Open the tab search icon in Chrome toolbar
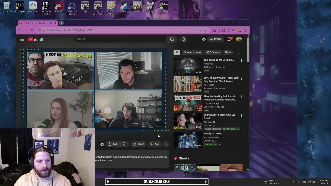This screenshot has height=186, width=331. pos(224,30)
